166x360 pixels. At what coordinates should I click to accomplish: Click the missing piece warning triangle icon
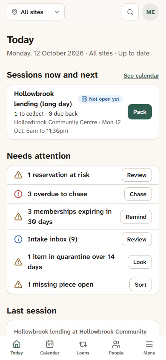tap(18, 285)
